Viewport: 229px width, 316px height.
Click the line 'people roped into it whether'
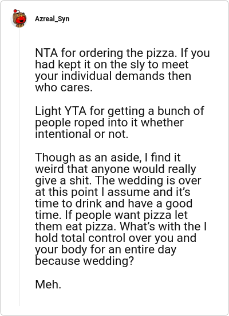point(109,122)
